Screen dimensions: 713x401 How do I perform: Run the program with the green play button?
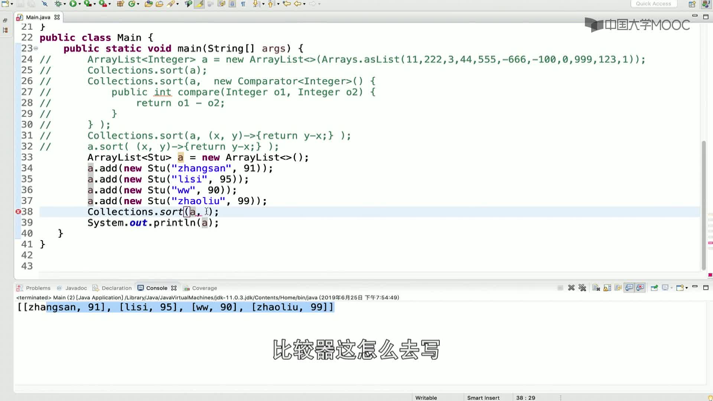[x=73, y=4]
